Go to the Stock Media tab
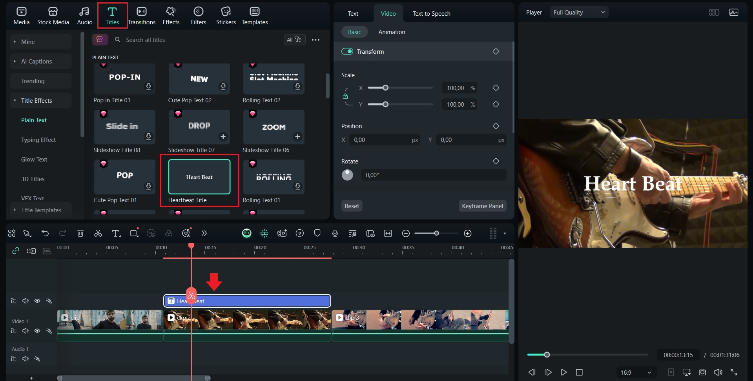The image size is (753, 381). pos(53,16)
